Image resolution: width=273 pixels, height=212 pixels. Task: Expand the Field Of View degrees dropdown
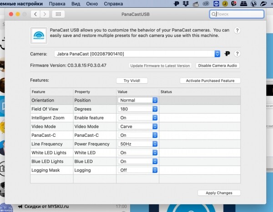[x=138, y=109]
